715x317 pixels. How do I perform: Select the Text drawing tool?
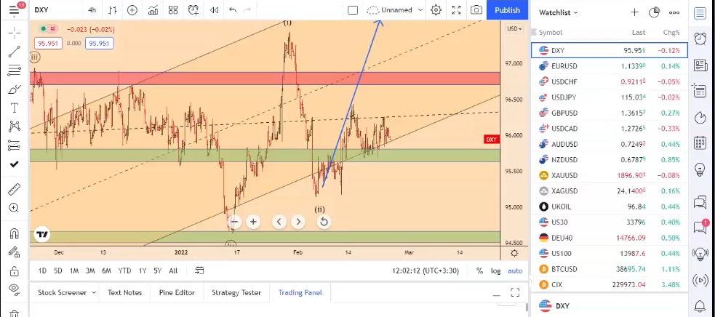[x=14, y=108]
